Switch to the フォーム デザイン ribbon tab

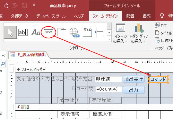tap(105, 16)
